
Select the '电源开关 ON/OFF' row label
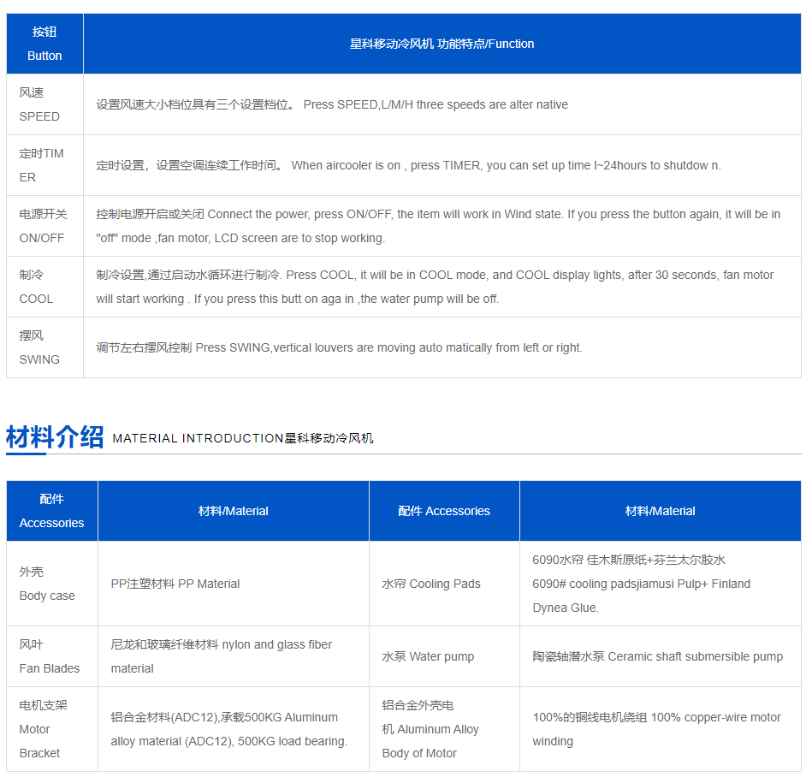pyautogui.click(x=44, y=226)
